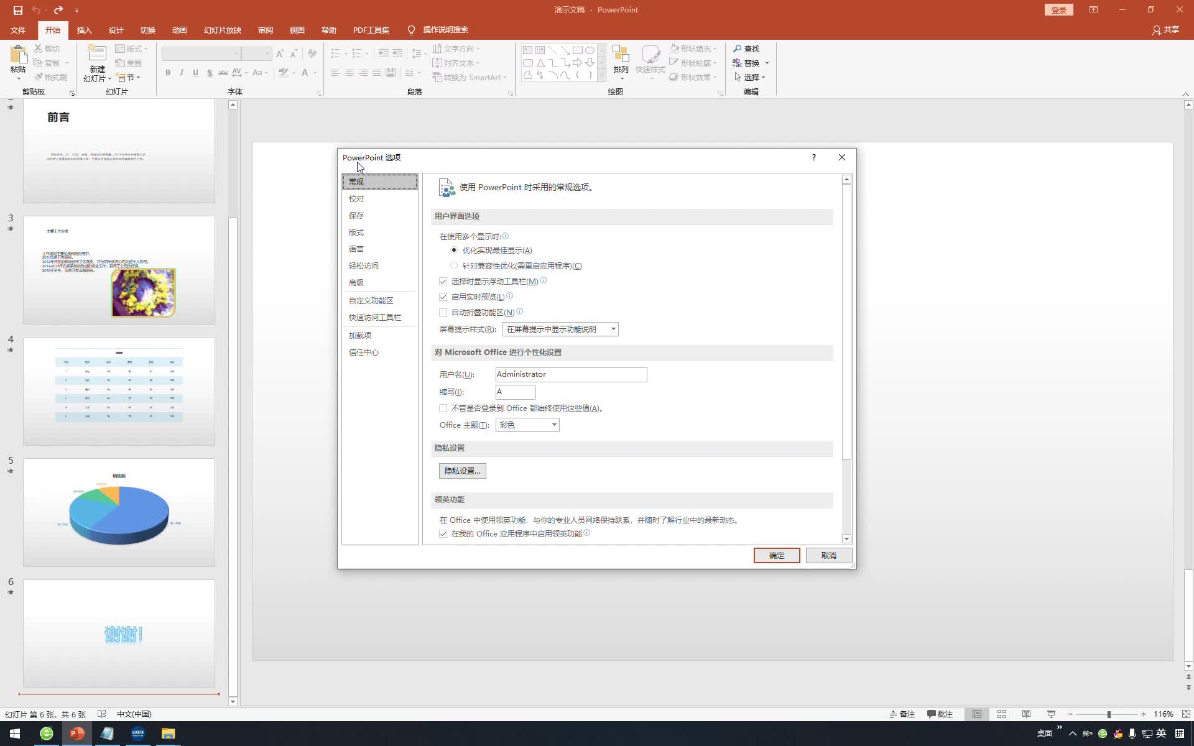Click the zoom in plus button

[1143, 714]
